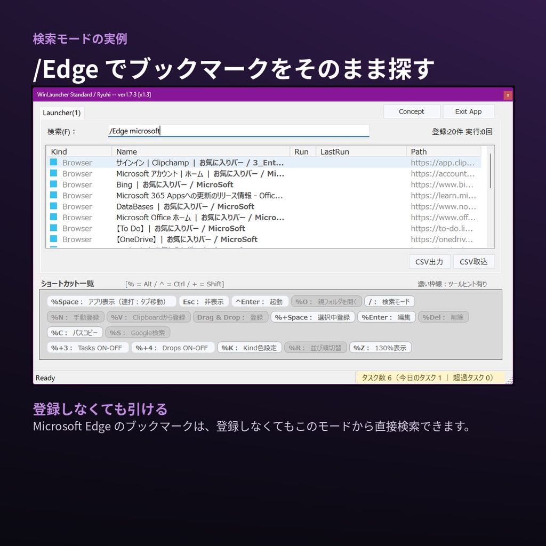Click the https://onedriv... path cell

(442, 239)
